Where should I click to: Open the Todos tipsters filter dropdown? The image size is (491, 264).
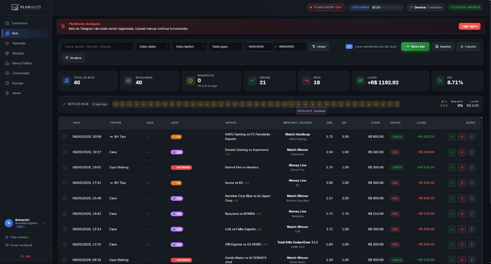click(189, 47)
